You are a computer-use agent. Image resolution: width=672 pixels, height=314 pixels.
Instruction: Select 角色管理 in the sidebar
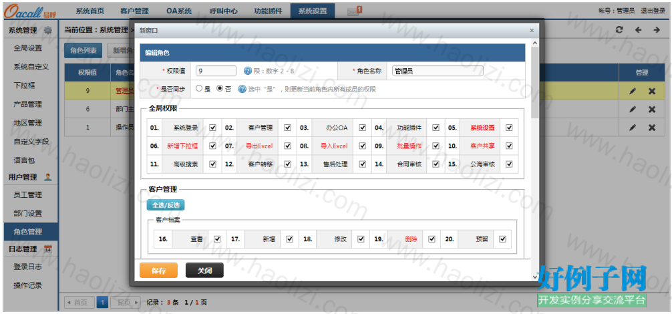[x=31, y=232]
